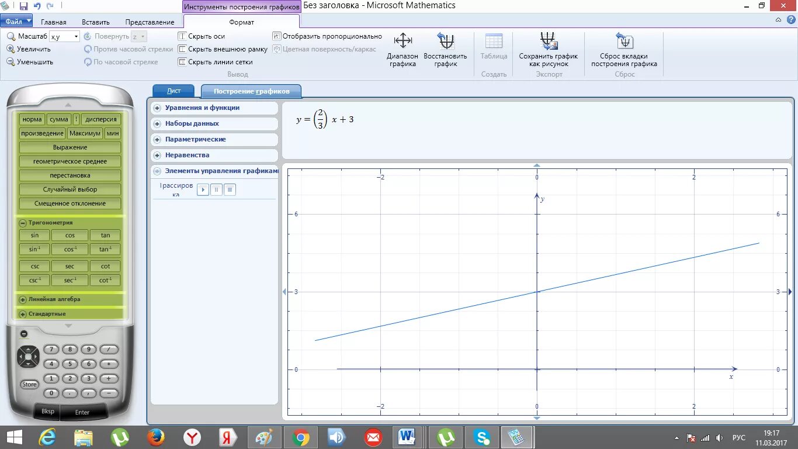Select the Формат ribbon tab
The width and height of the screenshot is (798, 449).
click(x=241, y=22)
